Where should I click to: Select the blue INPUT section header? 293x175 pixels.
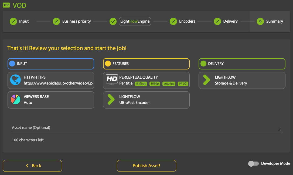[51, 64]
